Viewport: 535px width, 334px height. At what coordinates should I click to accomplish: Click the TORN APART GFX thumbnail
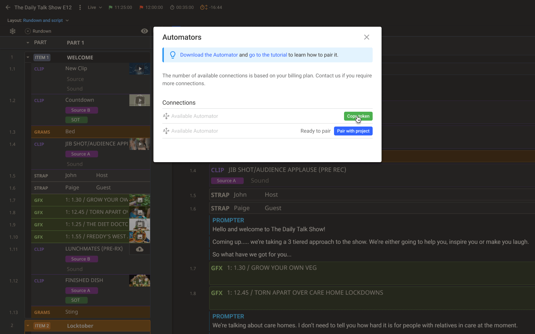pos(140,212)
